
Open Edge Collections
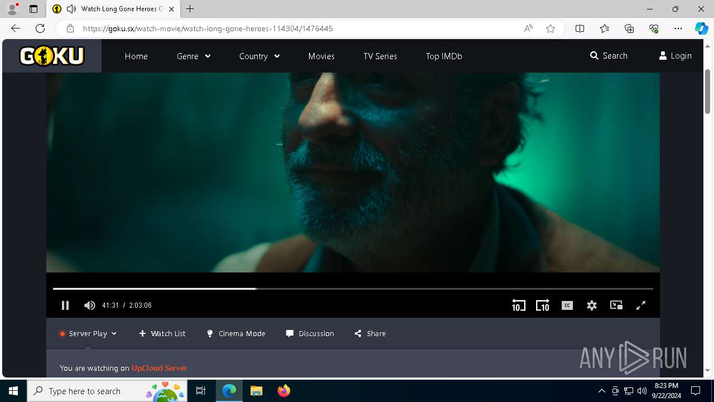point(629,28)
